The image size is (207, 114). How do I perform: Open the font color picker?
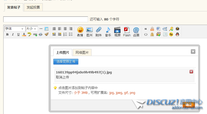click(x=24, y=35)
